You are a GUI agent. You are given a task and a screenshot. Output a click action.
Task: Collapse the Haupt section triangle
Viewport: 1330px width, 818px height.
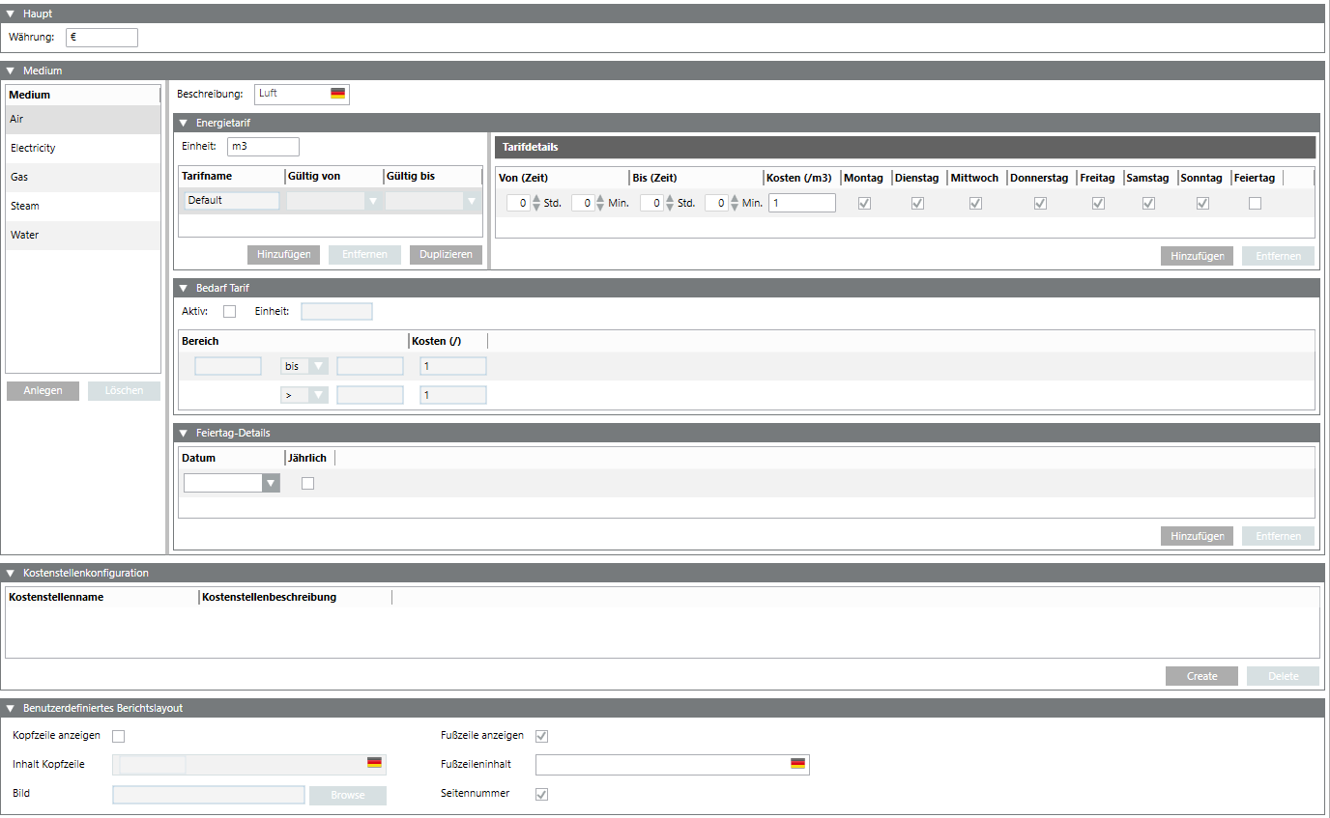(11, 14)
